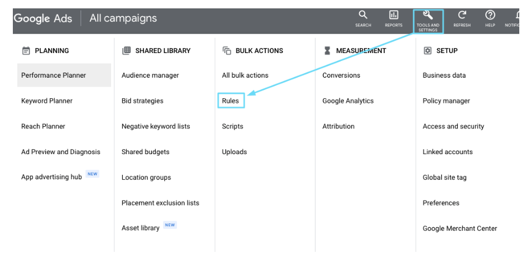Select All bulk actions
526x253 pixels.
245,75
